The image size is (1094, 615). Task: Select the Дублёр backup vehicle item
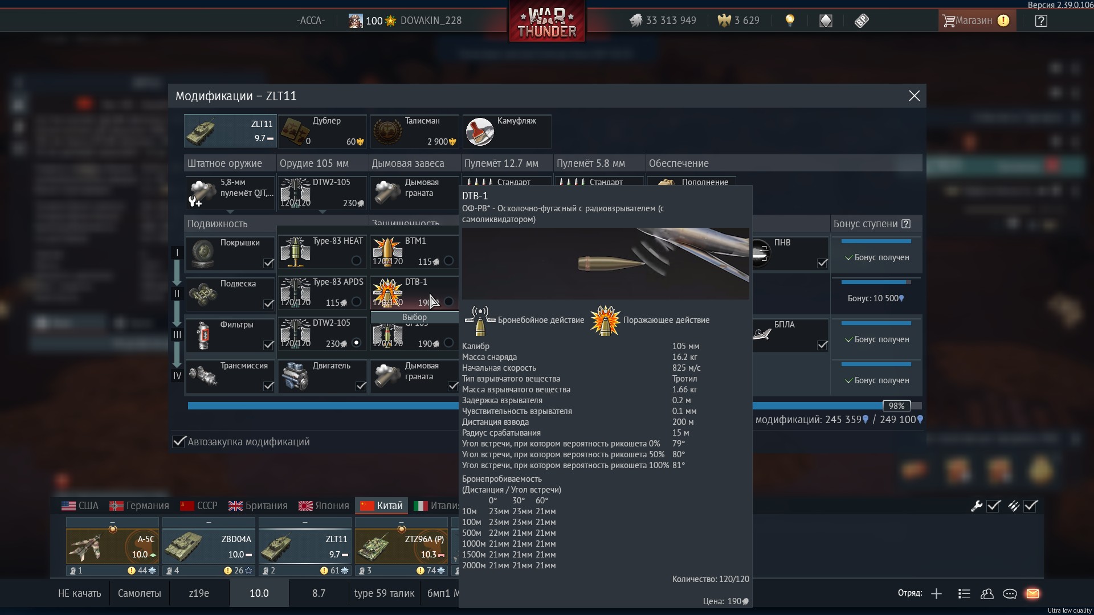[x=322, y=131]
